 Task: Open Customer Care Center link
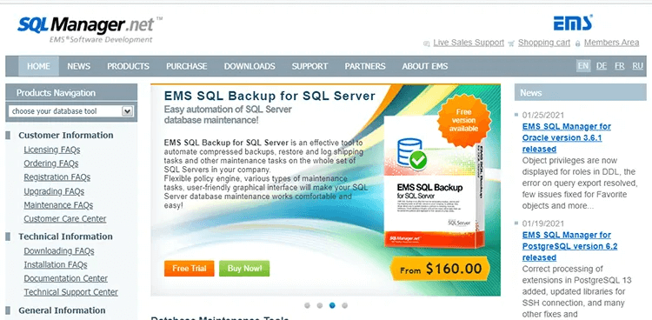pos(65,219)
